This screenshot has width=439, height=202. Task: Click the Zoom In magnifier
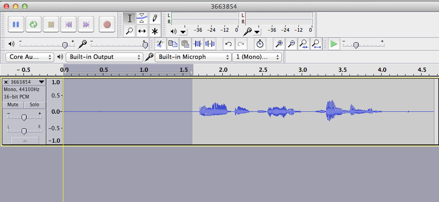point(279,44)
